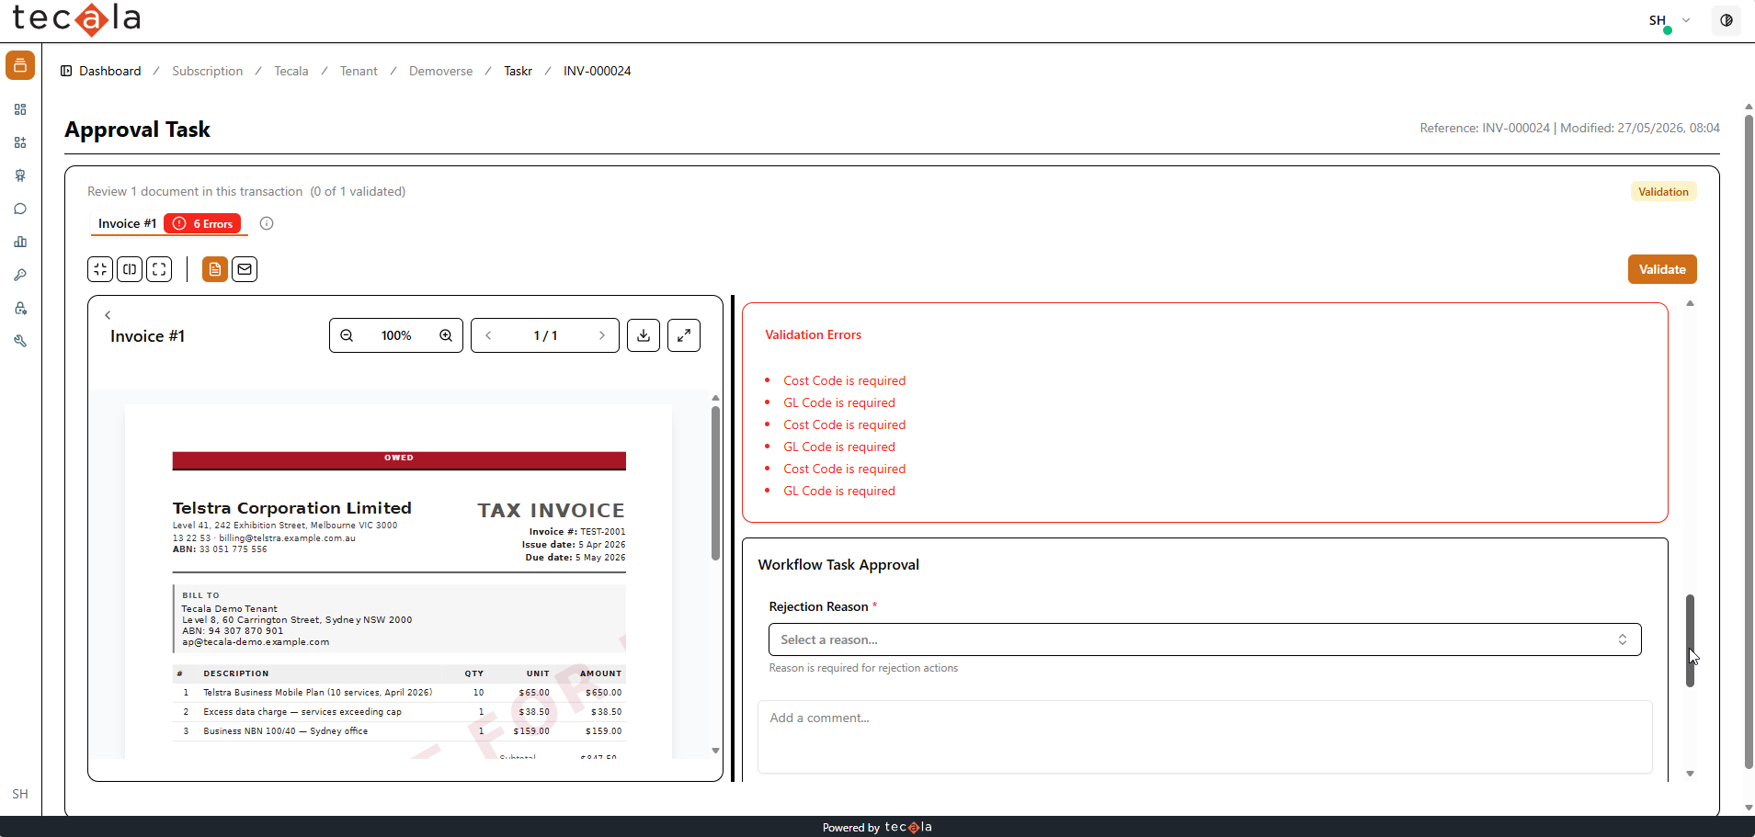Open the key icon in sidebar

[20, 275]
